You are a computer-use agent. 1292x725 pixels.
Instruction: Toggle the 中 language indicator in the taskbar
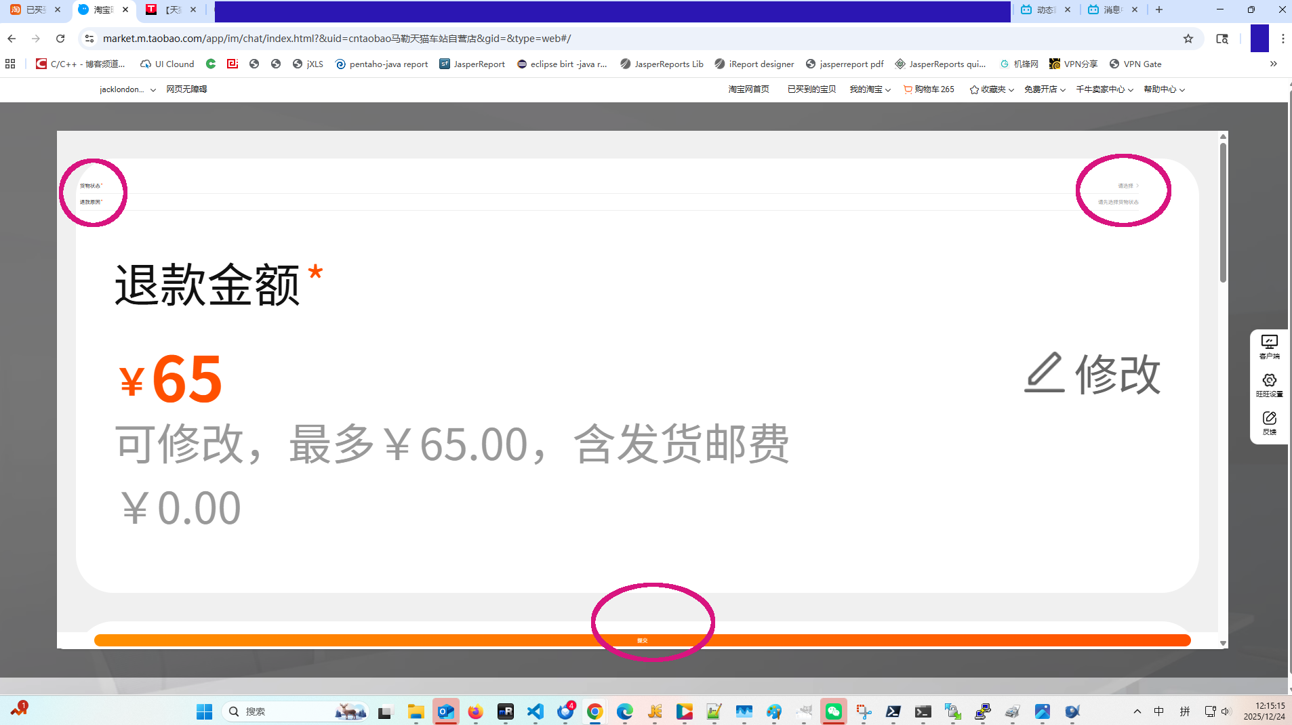click(1159, 711)
